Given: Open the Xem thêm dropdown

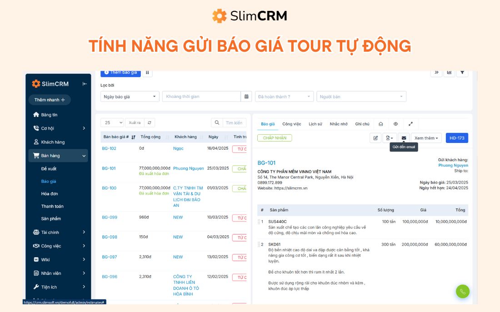Looking at the screenshot, I should point(426,138).
